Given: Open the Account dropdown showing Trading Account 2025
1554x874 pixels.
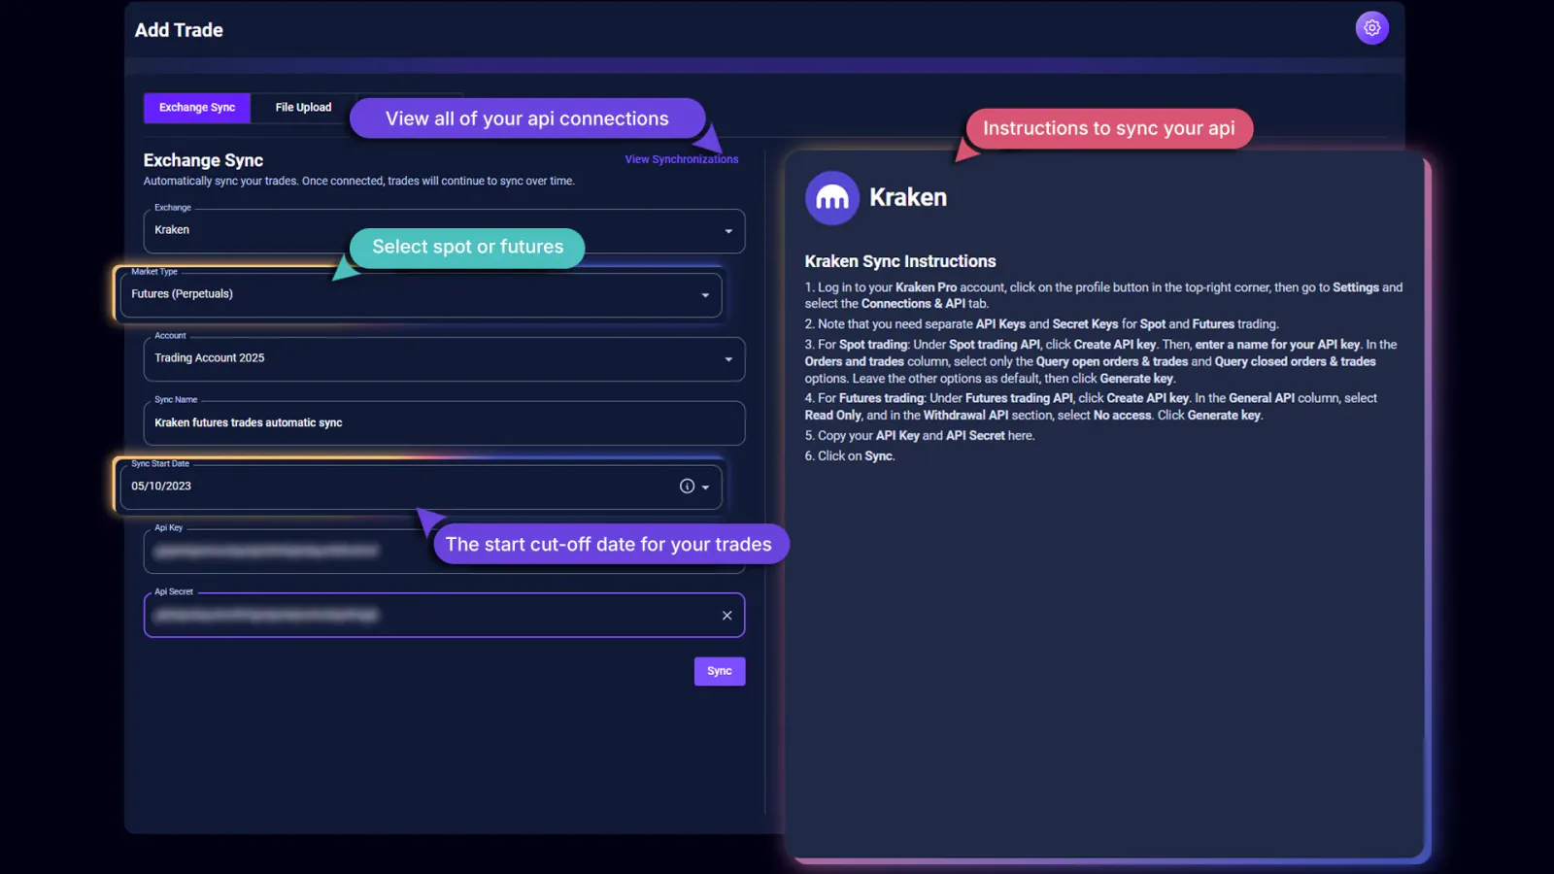Looking at the screenshot, I should [727, 358].
